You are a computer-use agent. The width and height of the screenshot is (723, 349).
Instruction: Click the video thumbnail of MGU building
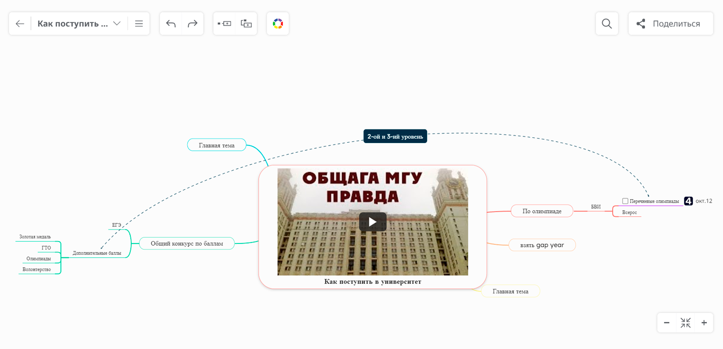click(373, 222)
